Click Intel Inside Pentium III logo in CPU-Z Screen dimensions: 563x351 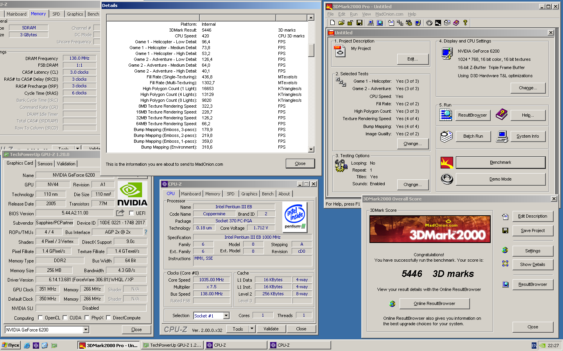pos(295,216)
